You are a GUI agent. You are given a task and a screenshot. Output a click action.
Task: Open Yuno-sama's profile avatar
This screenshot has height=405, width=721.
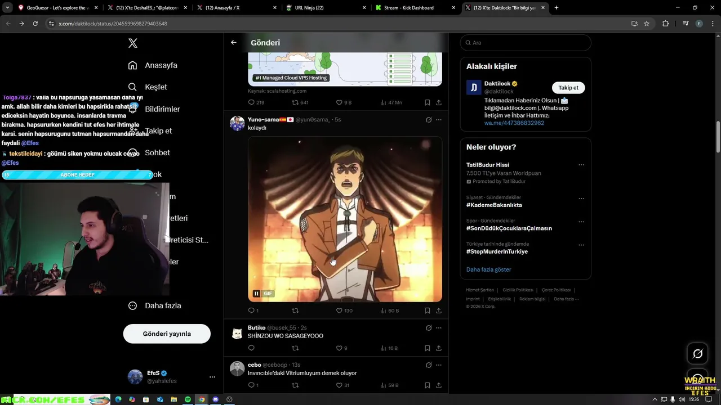coord(237,124)
